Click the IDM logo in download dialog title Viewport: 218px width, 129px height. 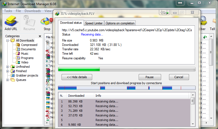[x=57, y=14]
